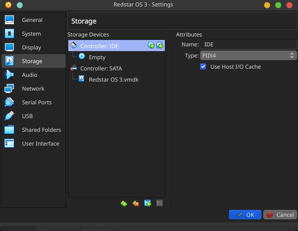Click the Shared Folders folder icon
This screenshot has width=298, height=231.
9,130
